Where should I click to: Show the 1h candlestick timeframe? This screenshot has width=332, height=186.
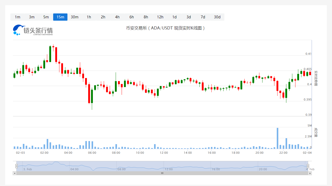click(89, 17)
